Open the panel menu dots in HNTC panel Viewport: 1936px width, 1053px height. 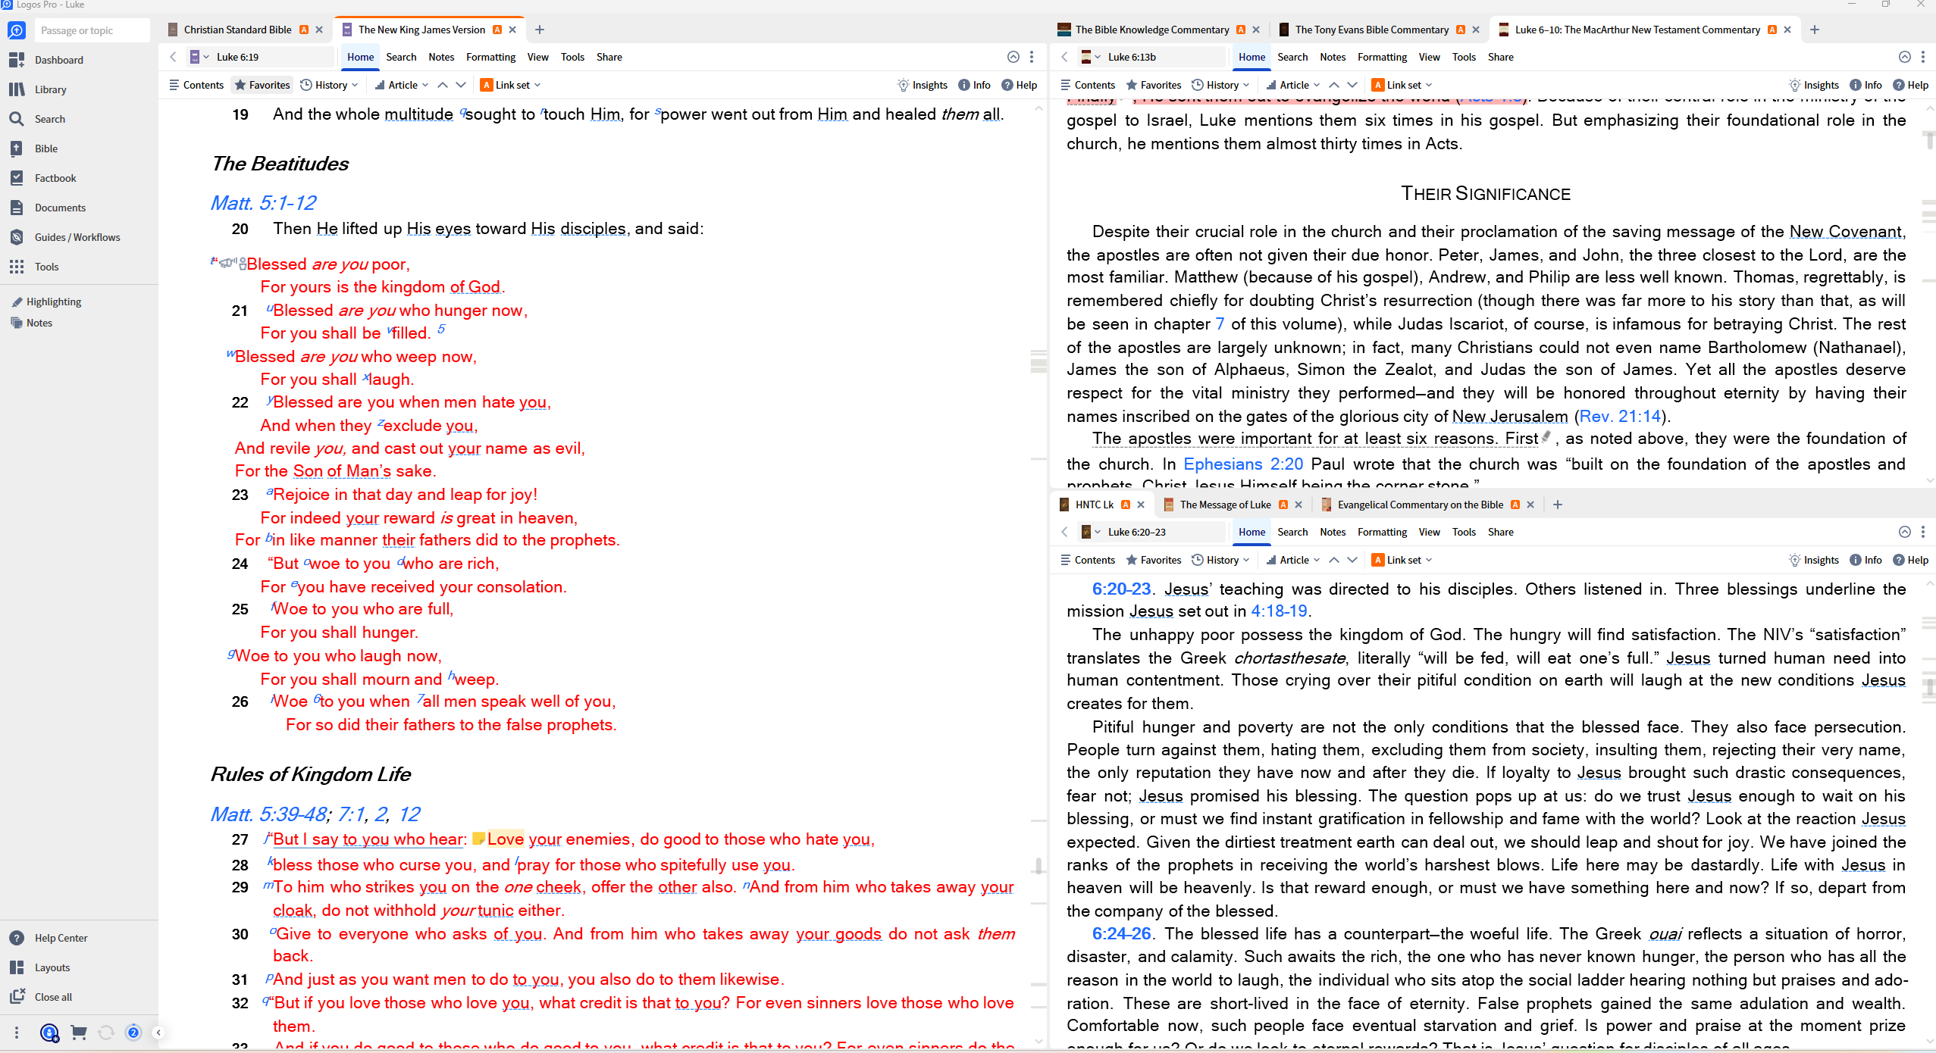(1923, 532)
